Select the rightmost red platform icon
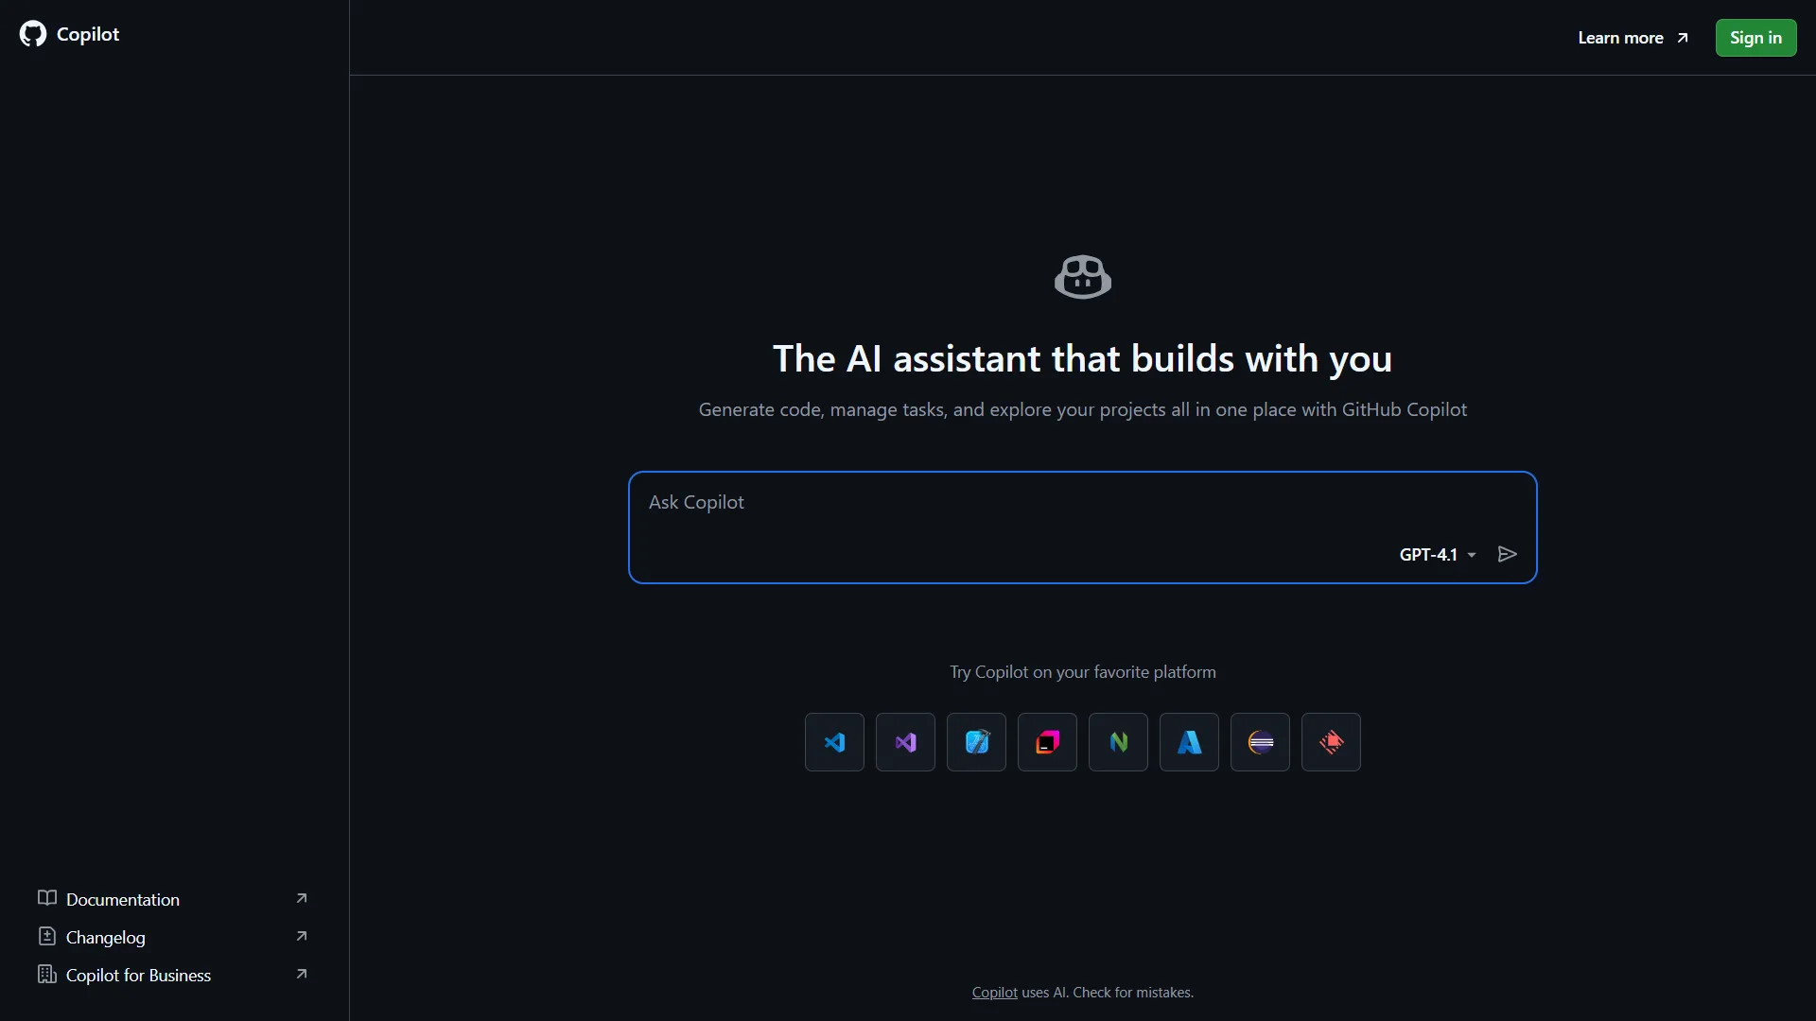This screenshot has height=1021, width=1816. (1331, 742)
